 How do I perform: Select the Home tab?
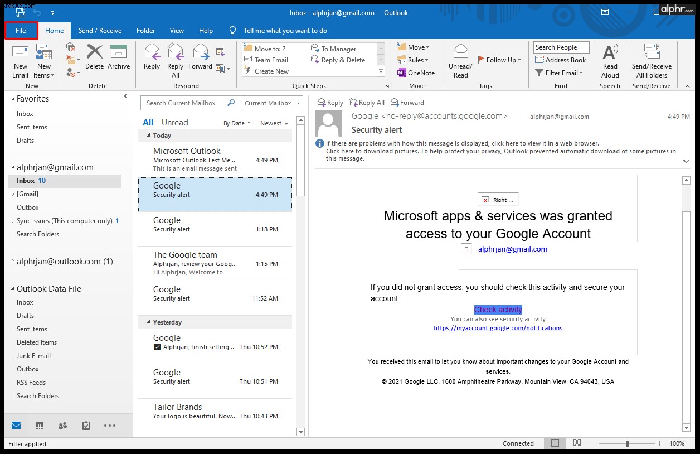tap(55, 31)
